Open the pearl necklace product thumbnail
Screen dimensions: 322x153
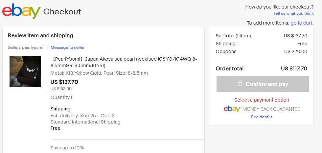click(x=25, y=71)
